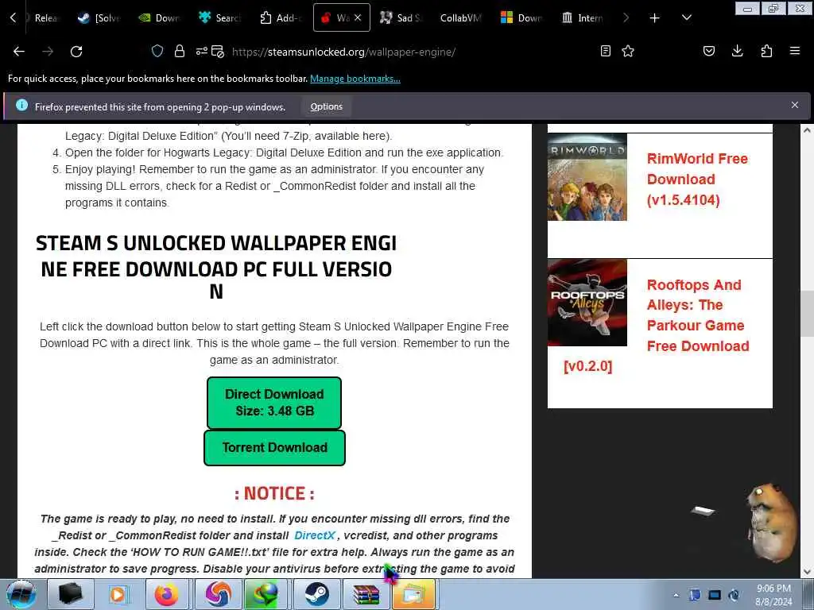This screenshot has width=814, height=610.
Task: Open the highlighted folder window taskbar icon
Action: (x=413, y=594)
